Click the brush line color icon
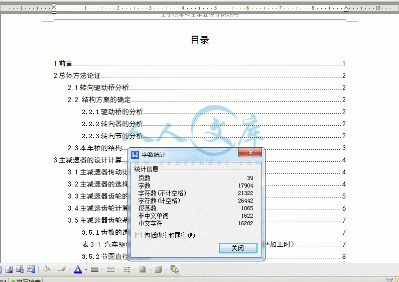 [62, 269]
